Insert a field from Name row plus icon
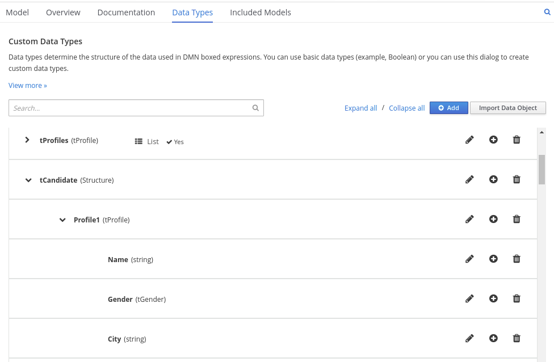 (493, 259)
